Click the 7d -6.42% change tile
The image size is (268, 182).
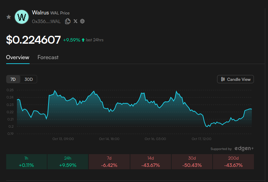coord(109,162)
